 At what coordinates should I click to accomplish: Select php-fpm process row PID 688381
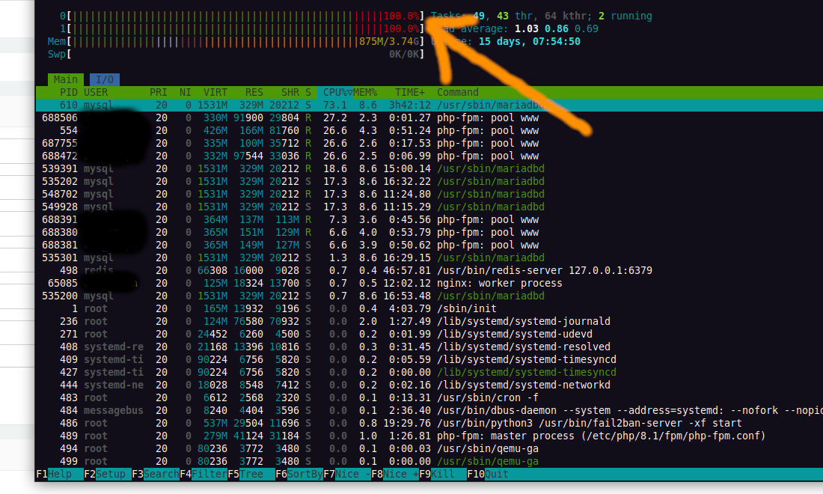[x=429, y=246]
